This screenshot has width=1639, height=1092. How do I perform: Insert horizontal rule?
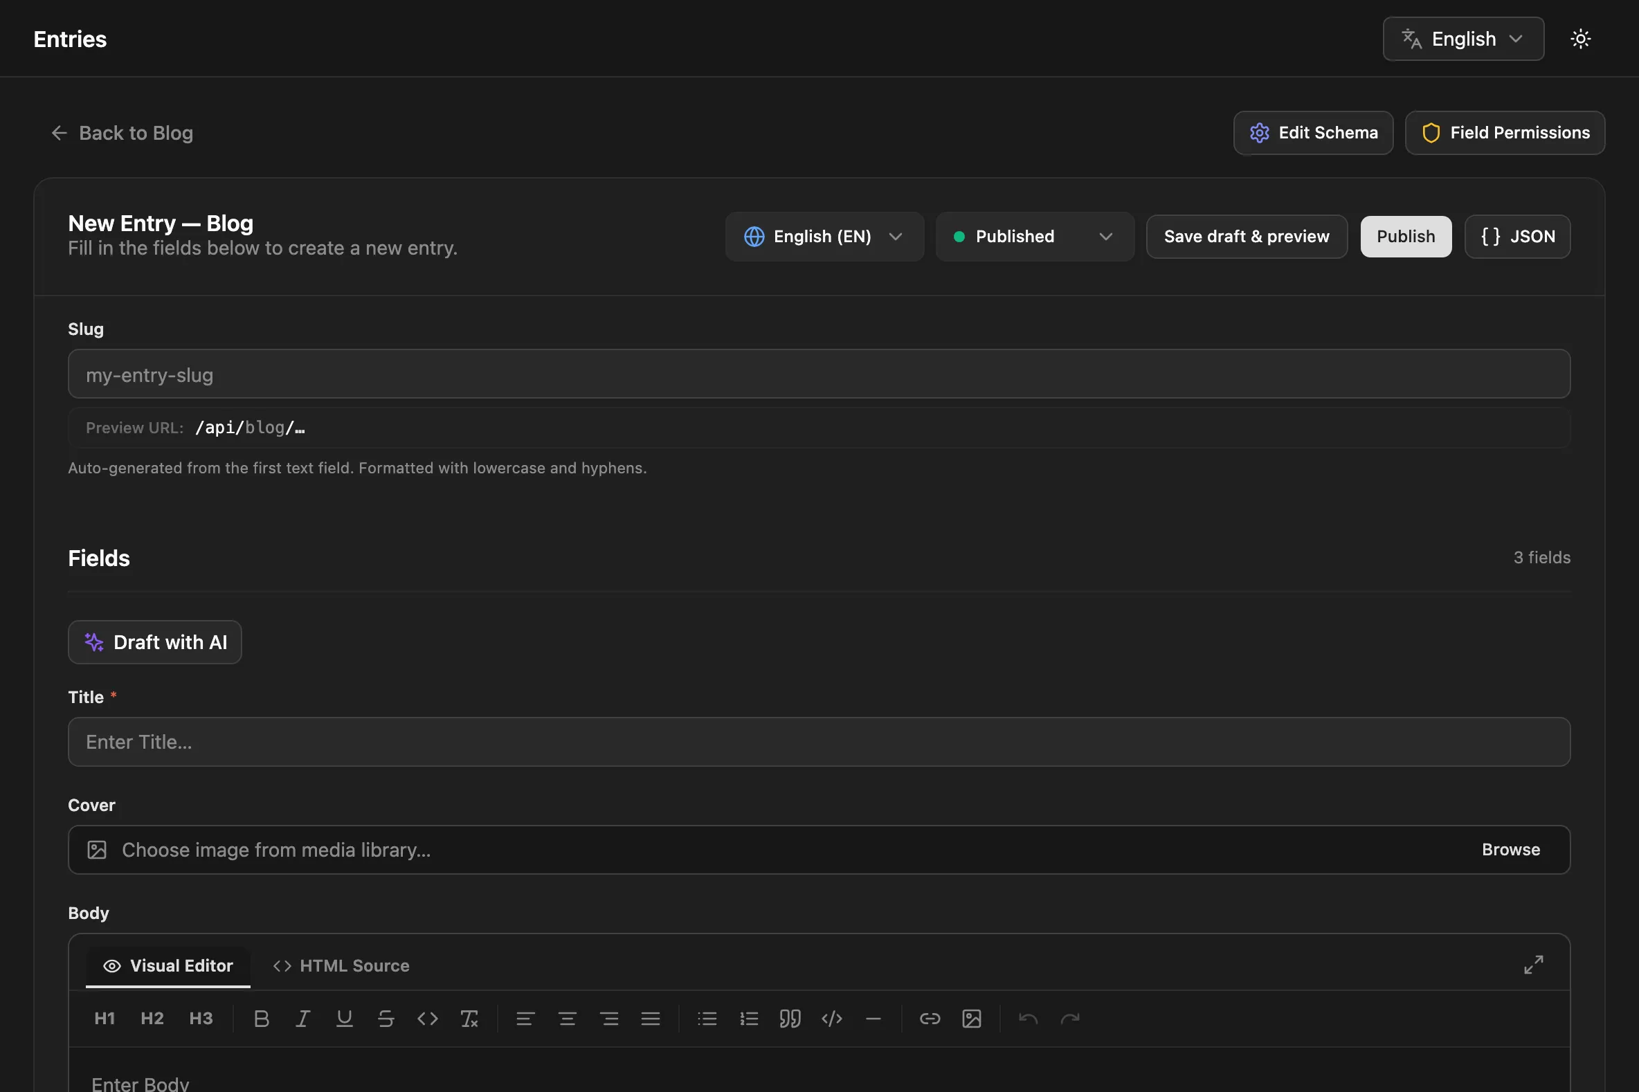(873, 1018)
